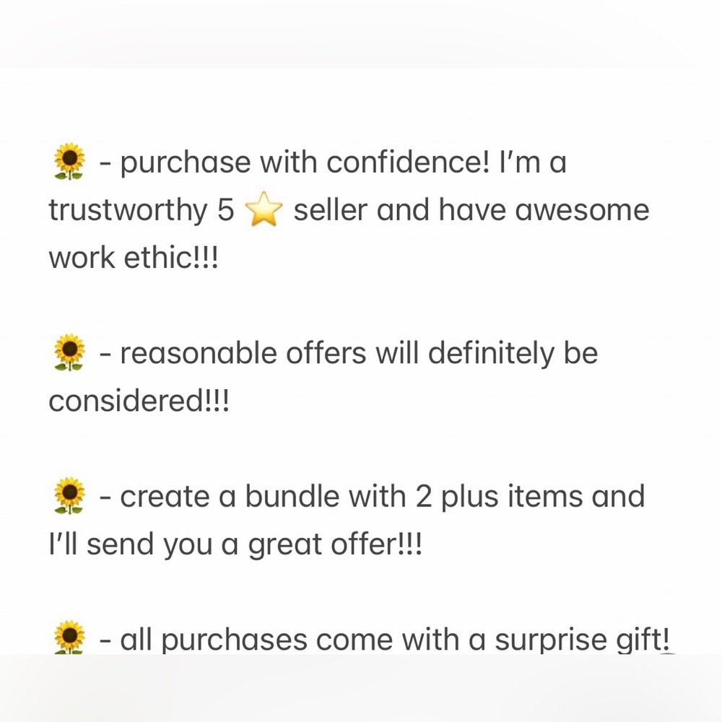722x722 pixels.
Task: Click the word 'trustworthy'
Action: pyautogui.click(x=127, y=211)
